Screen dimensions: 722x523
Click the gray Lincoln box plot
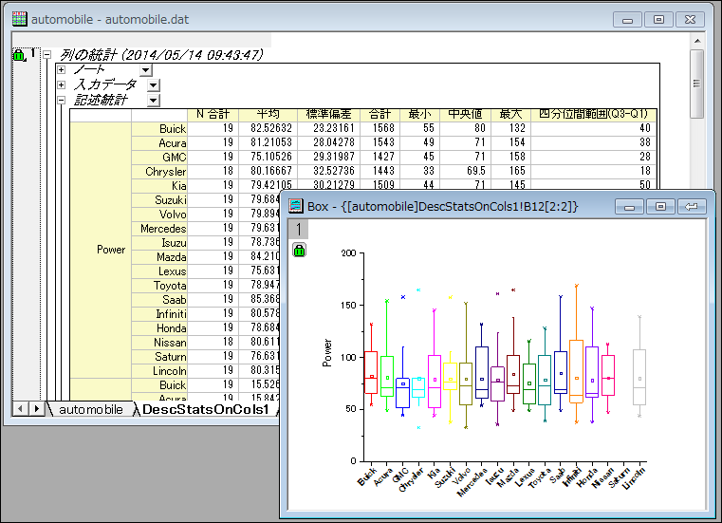[639, 377]
